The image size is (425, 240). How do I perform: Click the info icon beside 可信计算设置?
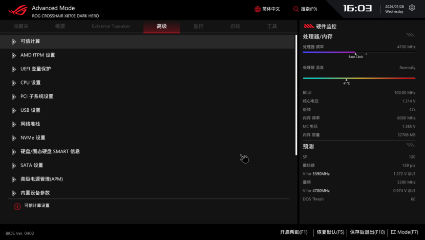17,206
